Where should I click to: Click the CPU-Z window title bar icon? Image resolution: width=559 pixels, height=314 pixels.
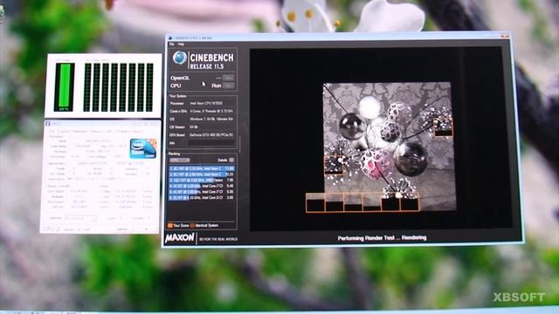(47, 124)
